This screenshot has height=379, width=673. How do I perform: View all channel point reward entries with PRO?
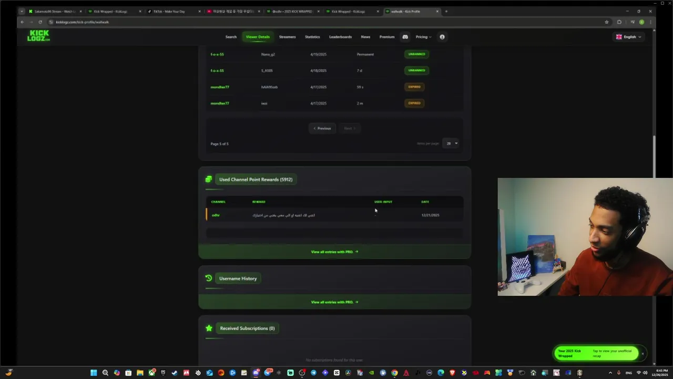(334, 252)
